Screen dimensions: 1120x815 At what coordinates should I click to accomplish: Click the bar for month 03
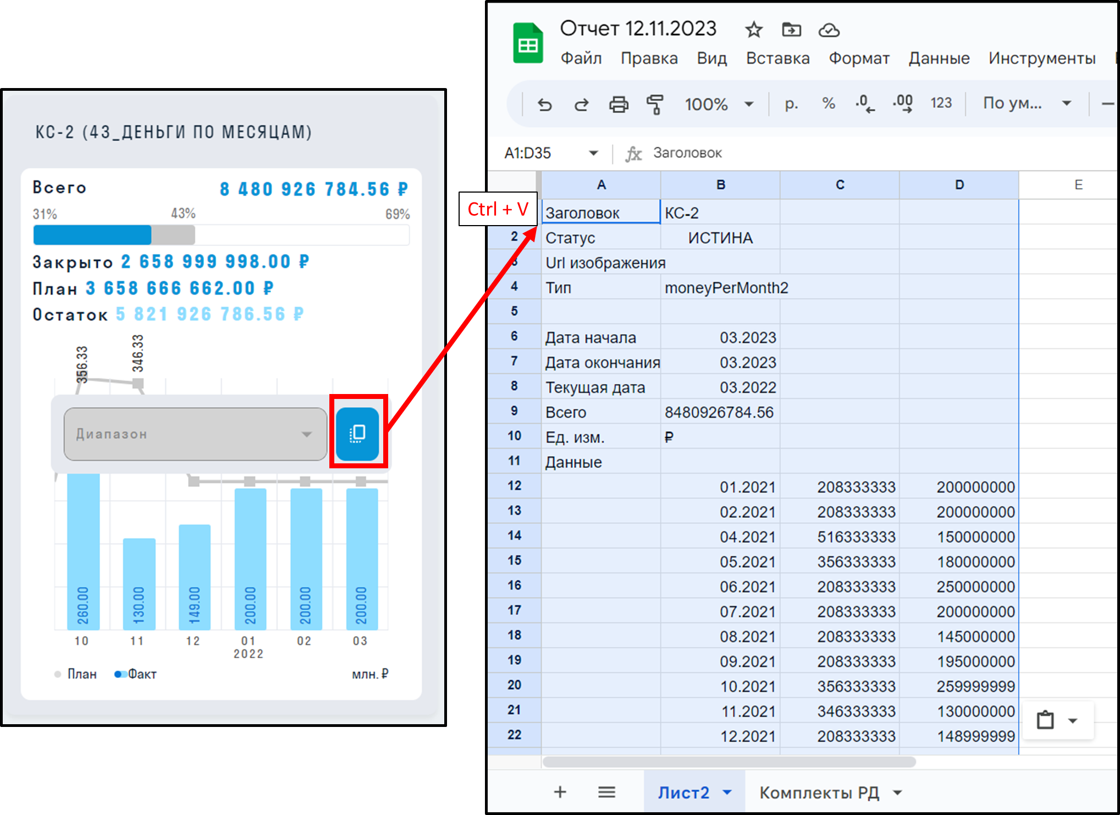click(x=362, y=559)
